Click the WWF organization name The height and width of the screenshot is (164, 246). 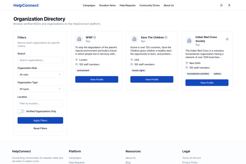pyautogui.click(x=89, y=37)
